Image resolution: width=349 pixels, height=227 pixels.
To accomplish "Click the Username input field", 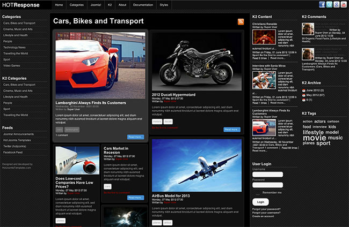I will click(267, 175).
